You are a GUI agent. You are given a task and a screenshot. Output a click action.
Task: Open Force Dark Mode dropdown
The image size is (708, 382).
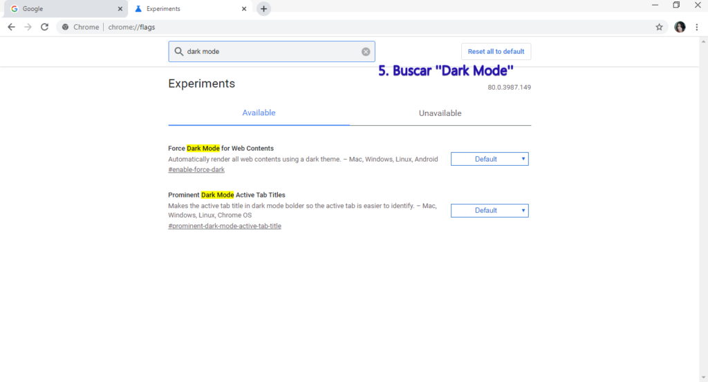(490, 159)
